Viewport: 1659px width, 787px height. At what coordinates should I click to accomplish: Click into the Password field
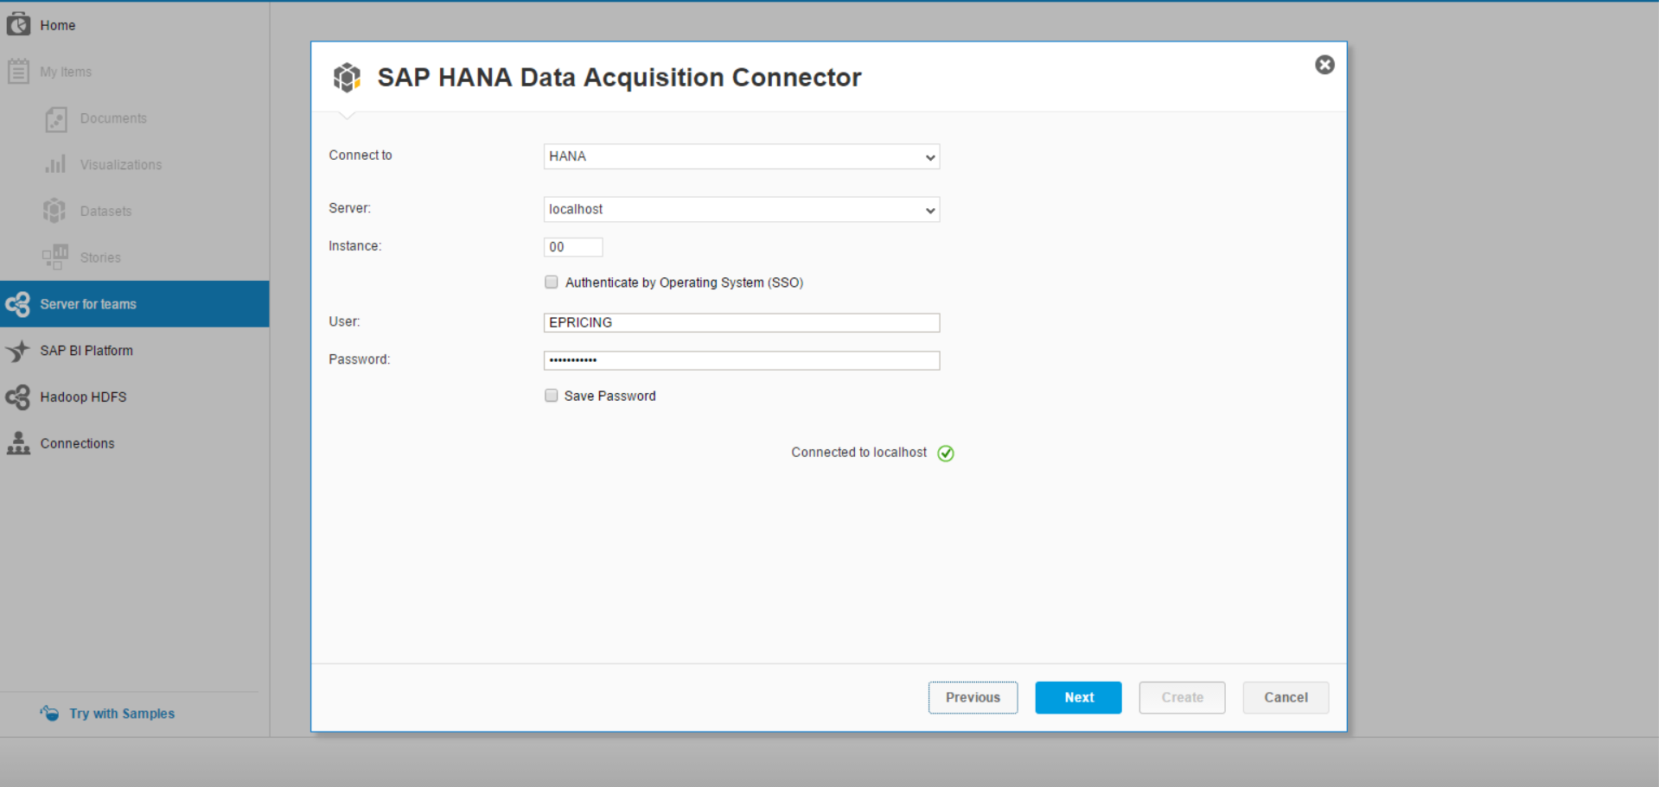click(742, 360)
